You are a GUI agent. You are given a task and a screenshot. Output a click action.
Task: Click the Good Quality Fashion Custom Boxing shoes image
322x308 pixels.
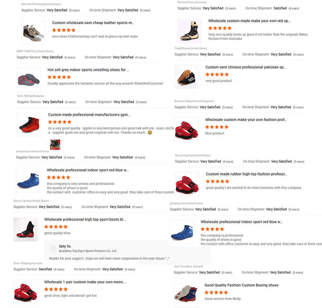pyautogui.click(x=185, y=295)
